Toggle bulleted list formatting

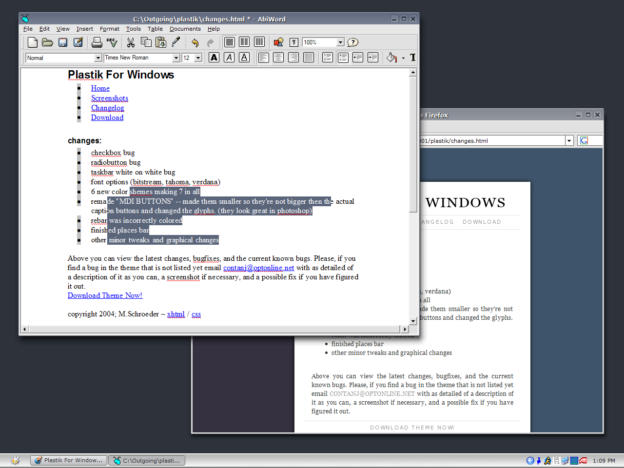343,58
